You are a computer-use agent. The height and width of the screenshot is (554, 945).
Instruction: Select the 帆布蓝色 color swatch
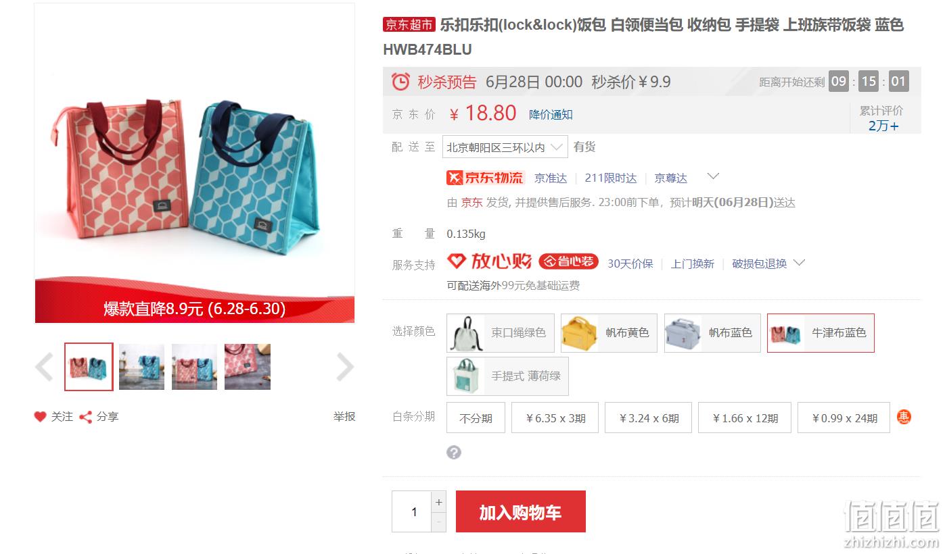(x=712, y=333)
